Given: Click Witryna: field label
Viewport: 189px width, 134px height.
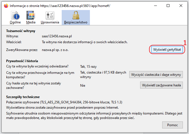Looking at the screenshot, I should click(12, 36).
